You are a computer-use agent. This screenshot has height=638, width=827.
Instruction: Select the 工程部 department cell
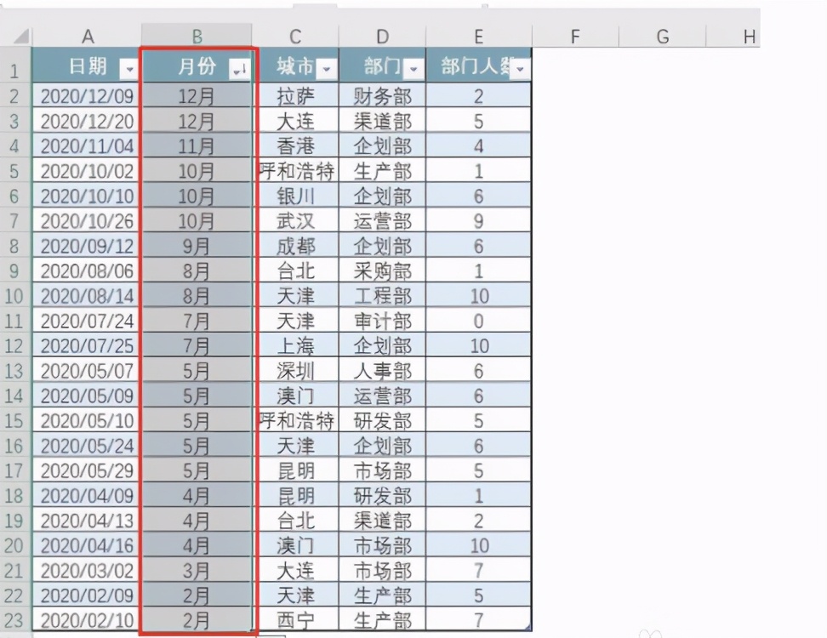tap(382, 296)
